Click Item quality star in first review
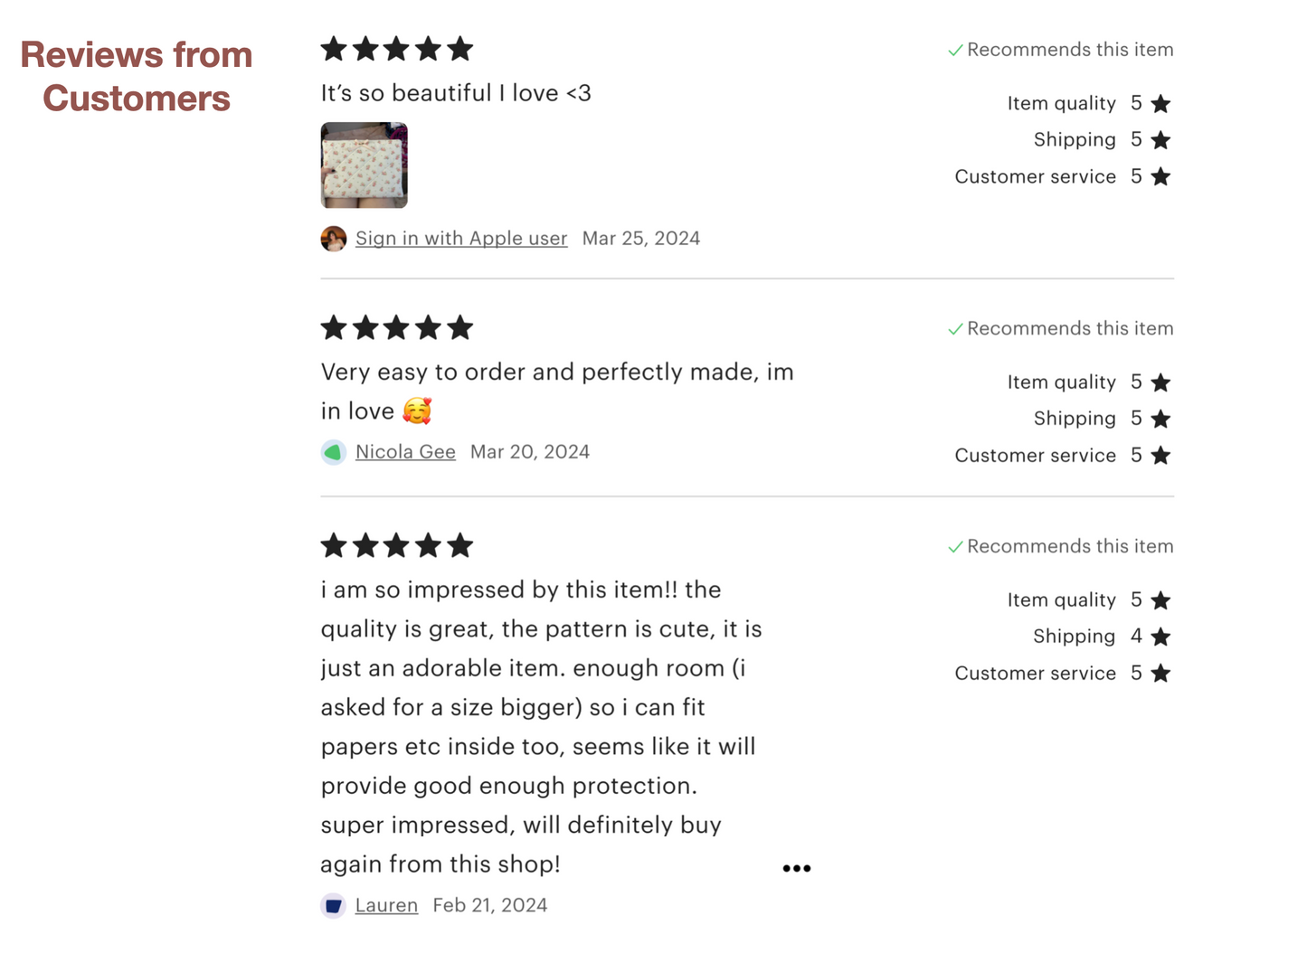This screenshot has height=972, width=1307. 1160,104
